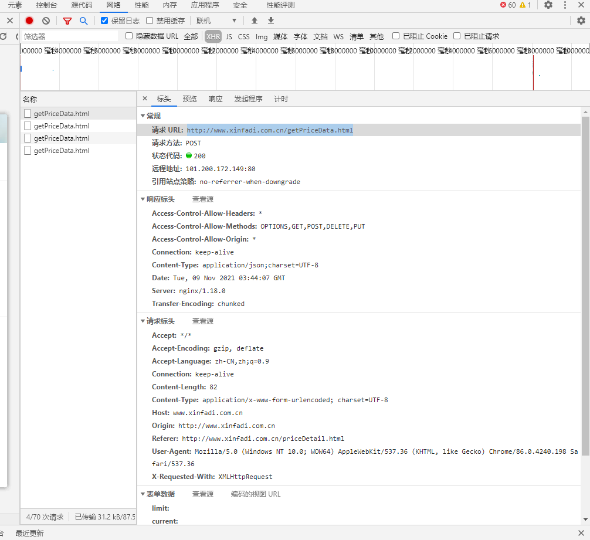Viewport: 590px width, 540px height.
Task: Select the JS resource type filter
Action: pyautogui.click(x=229, y=36)
